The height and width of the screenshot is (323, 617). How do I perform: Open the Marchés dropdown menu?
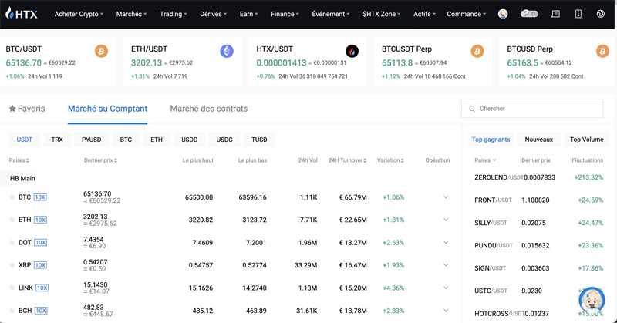[x=131, y=14]
